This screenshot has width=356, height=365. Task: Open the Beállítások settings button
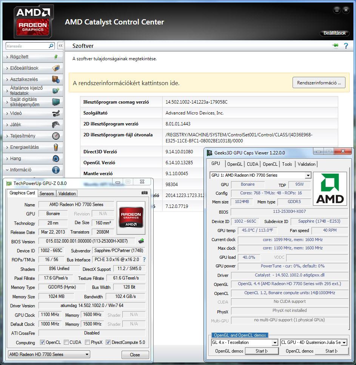334,33
